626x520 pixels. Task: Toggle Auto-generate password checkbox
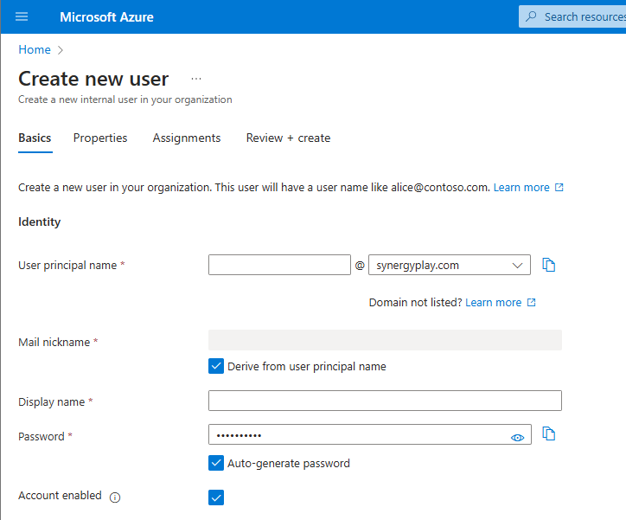coord(216,463)
